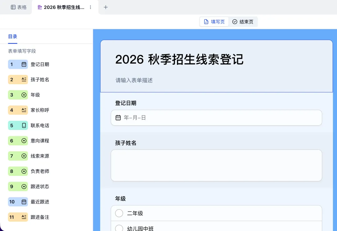Click the 年级 question label in the form
337x231 pixels.
(120, 199)
